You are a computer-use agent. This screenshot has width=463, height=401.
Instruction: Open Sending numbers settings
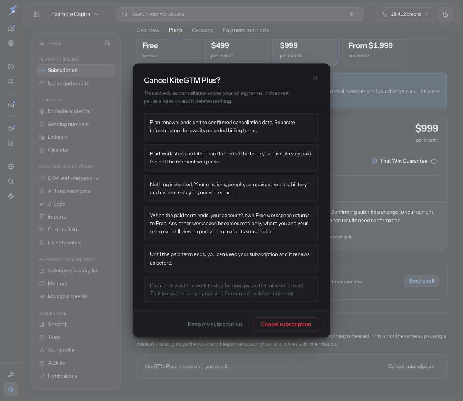click(x=76, y=124)
